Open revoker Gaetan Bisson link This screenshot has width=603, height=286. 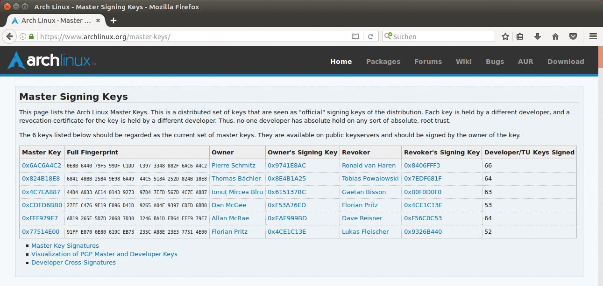(x=364, y=192)
